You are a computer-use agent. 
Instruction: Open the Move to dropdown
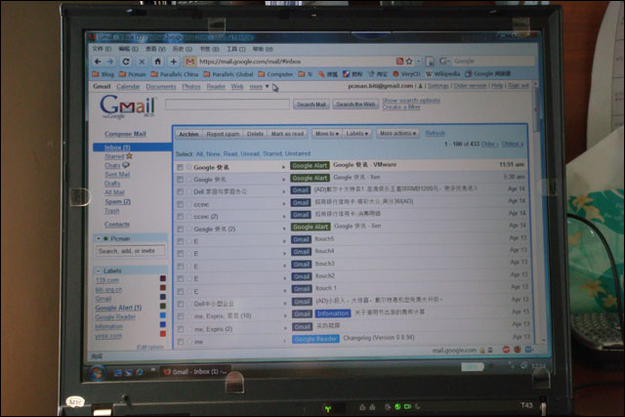click(327, 134)
